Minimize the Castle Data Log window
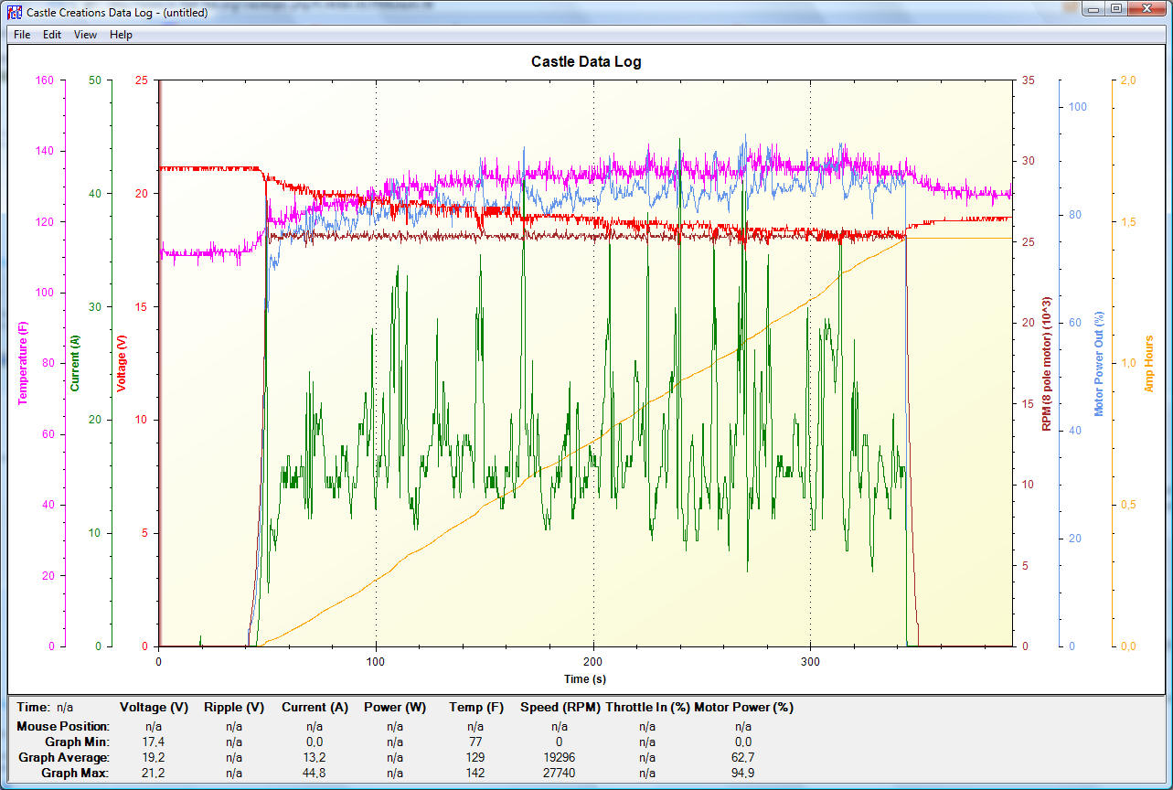1173x790 pixels. pos(1094,9)
